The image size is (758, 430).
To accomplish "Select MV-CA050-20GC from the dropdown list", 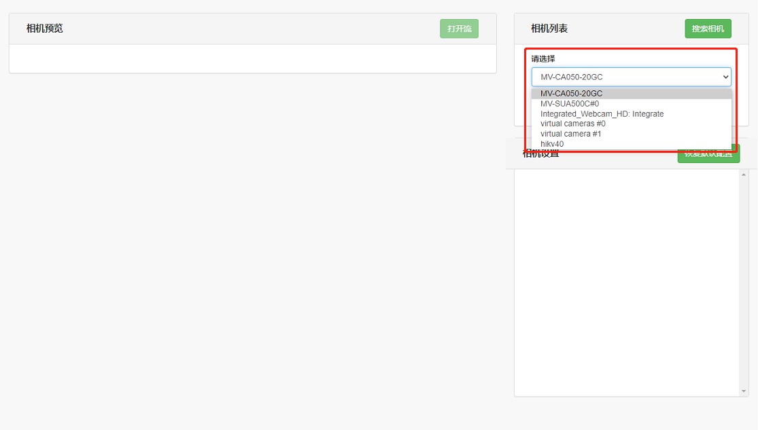I will point(571,94).
